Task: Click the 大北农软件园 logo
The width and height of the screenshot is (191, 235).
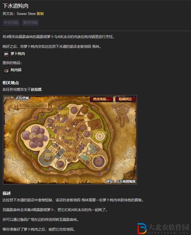Action: pos(163,228)
